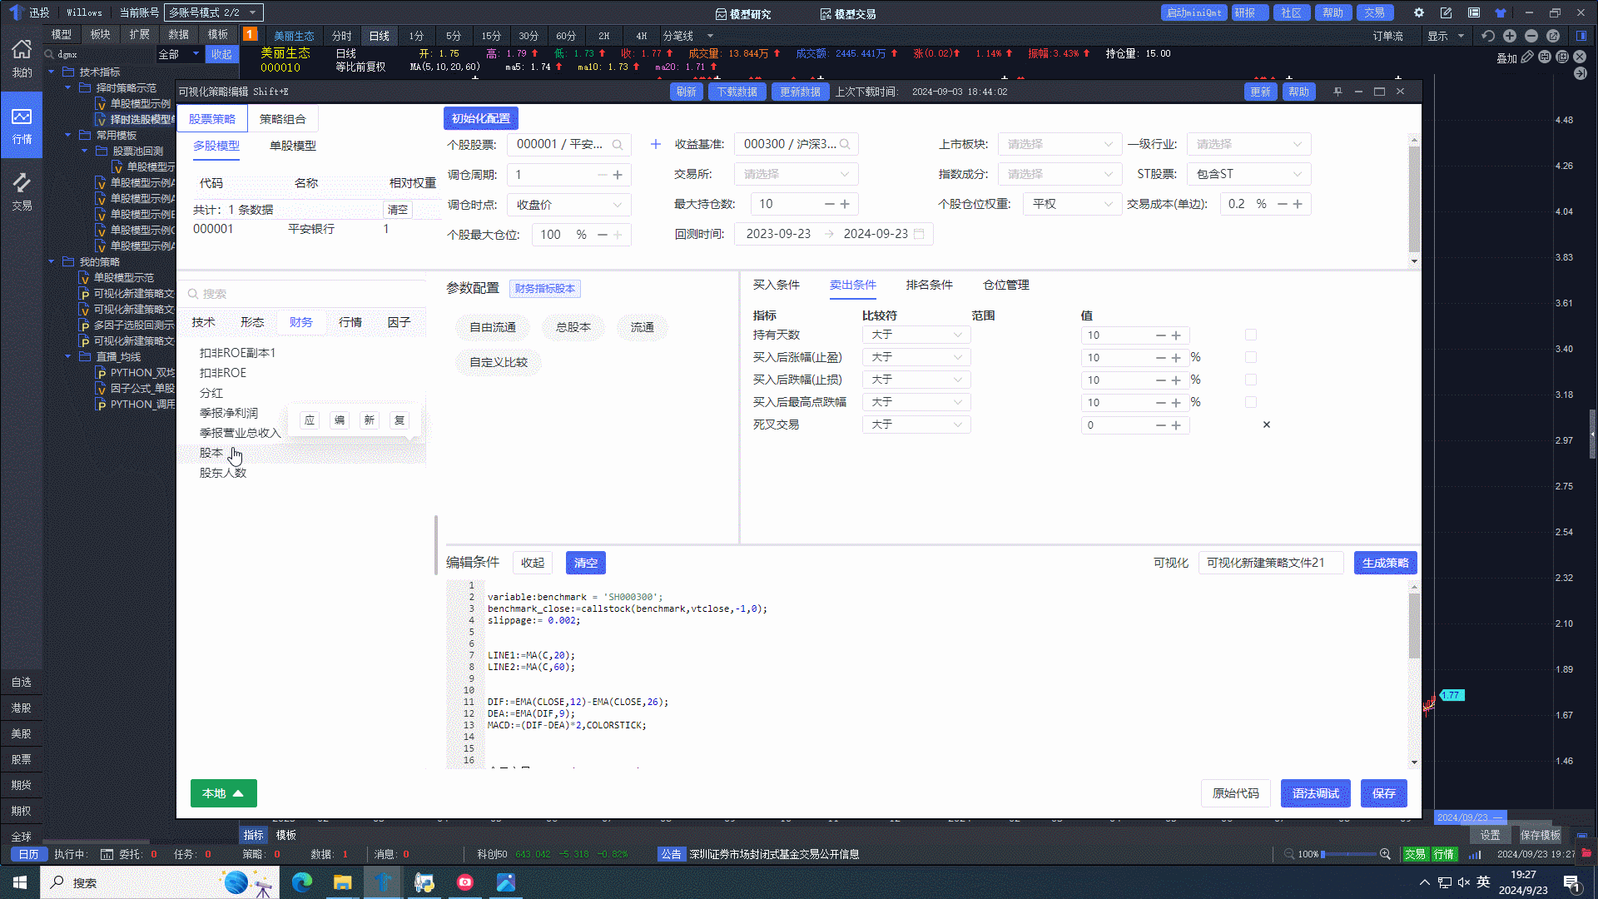Open the settings gear in title bar
The height and width of the screenshot is (899, 1598).
pyautogui.click(x=1419, y=12)
